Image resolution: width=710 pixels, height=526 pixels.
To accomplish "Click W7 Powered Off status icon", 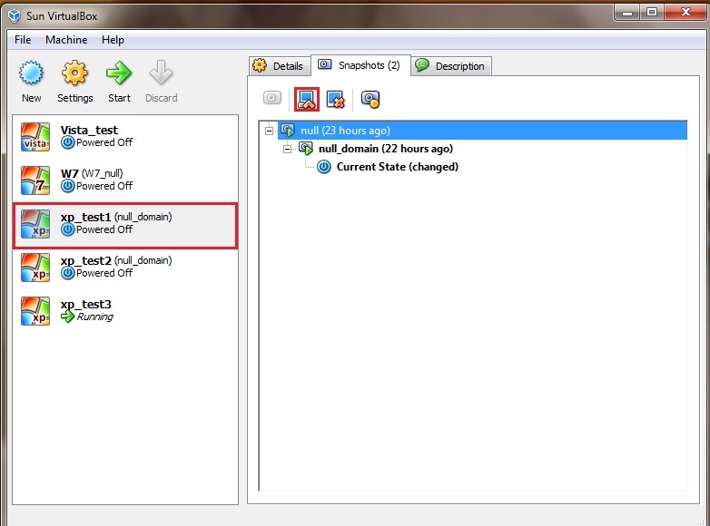I will point(68,186).
